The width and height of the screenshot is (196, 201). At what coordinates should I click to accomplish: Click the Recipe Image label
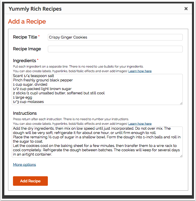[x=27, y=49]
